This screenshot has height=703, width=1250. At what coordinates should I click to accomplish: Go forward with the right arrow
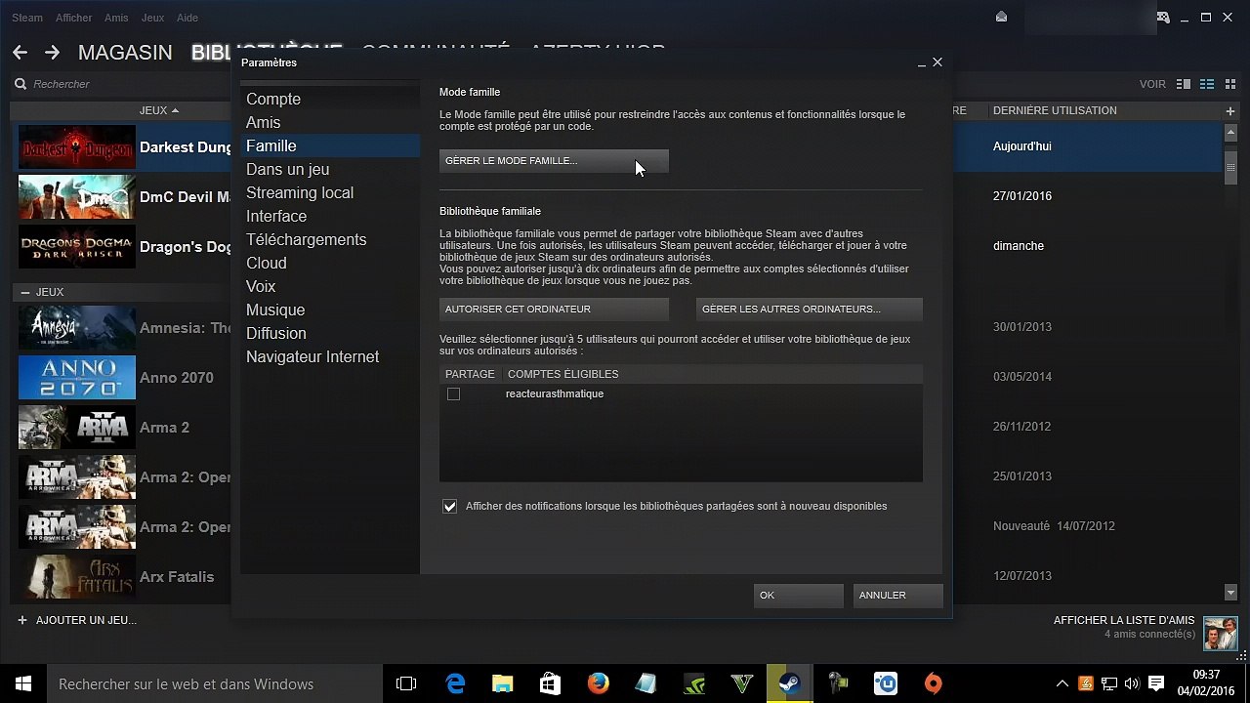[x=52, y=53]
